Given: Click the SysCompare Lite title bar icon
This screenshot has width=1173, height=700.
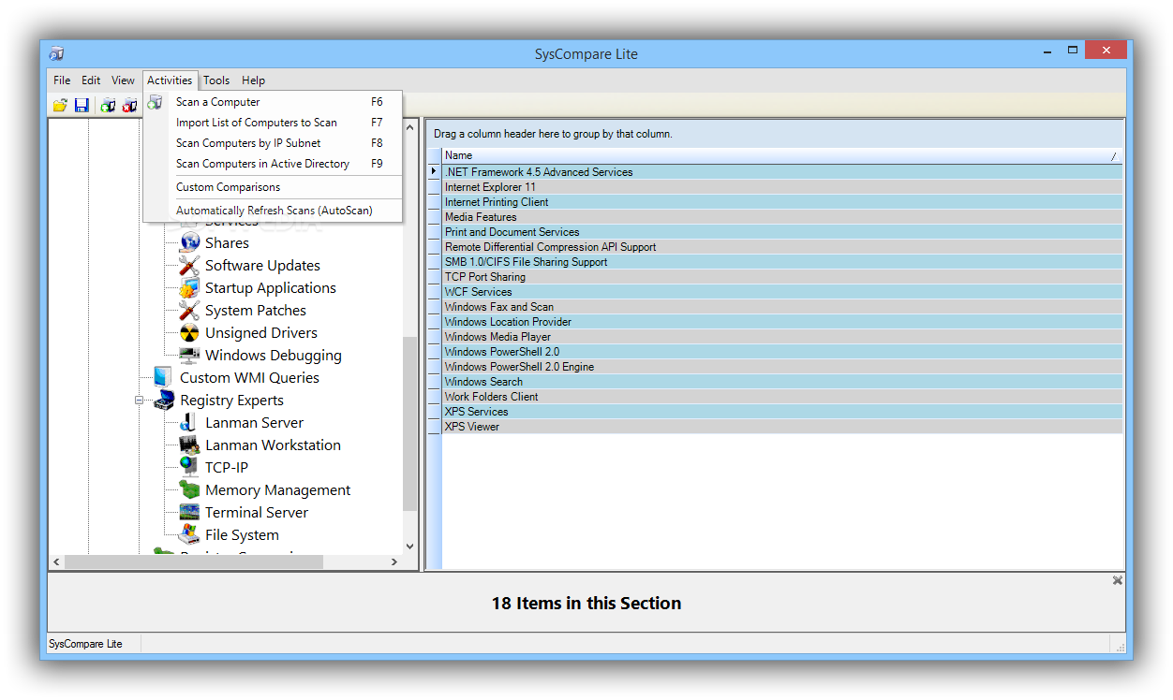Looking at the screenshot, I should click(x=56, y=53).
